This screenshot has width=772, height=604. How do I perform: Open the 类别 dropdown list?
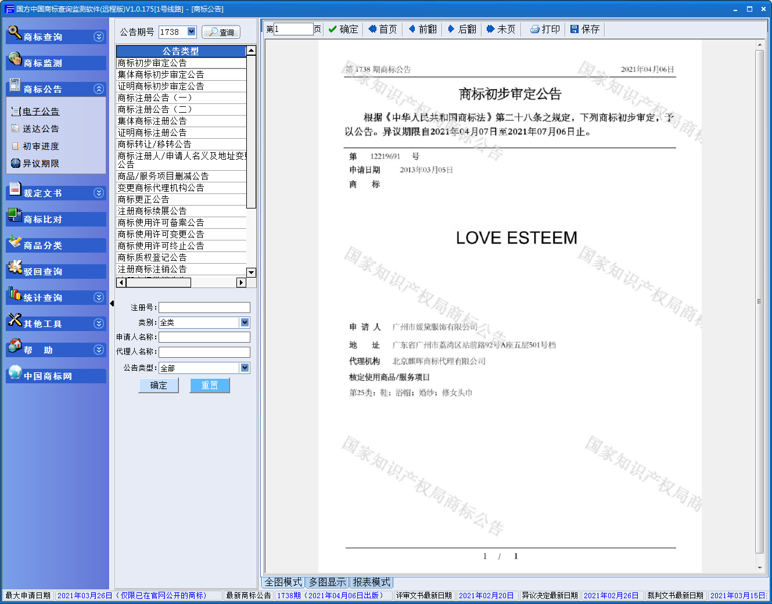tap(245, 322)
